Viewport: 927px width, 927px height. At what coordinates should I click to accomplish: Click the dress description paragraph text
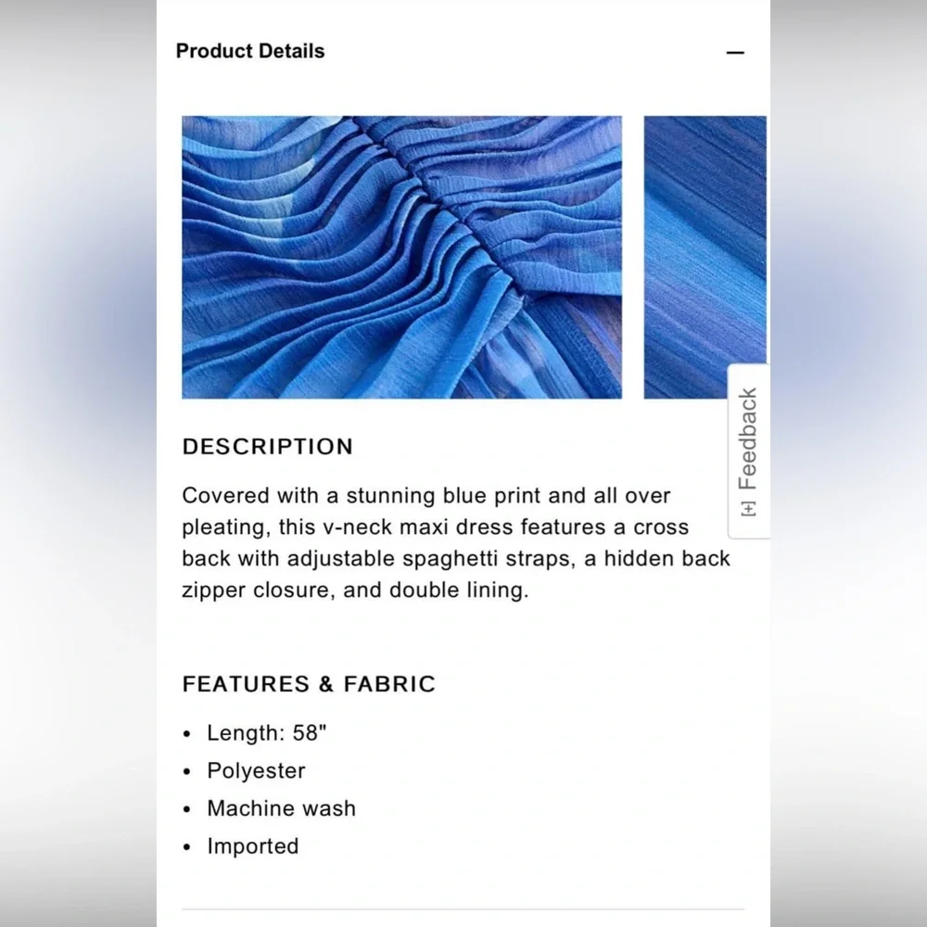click(x=456, y=542)
